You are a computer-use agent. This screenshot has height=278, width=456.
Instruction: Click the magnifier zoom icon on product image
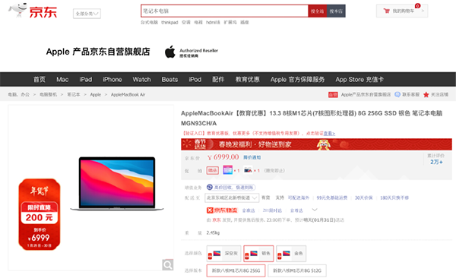click(168, 264)
